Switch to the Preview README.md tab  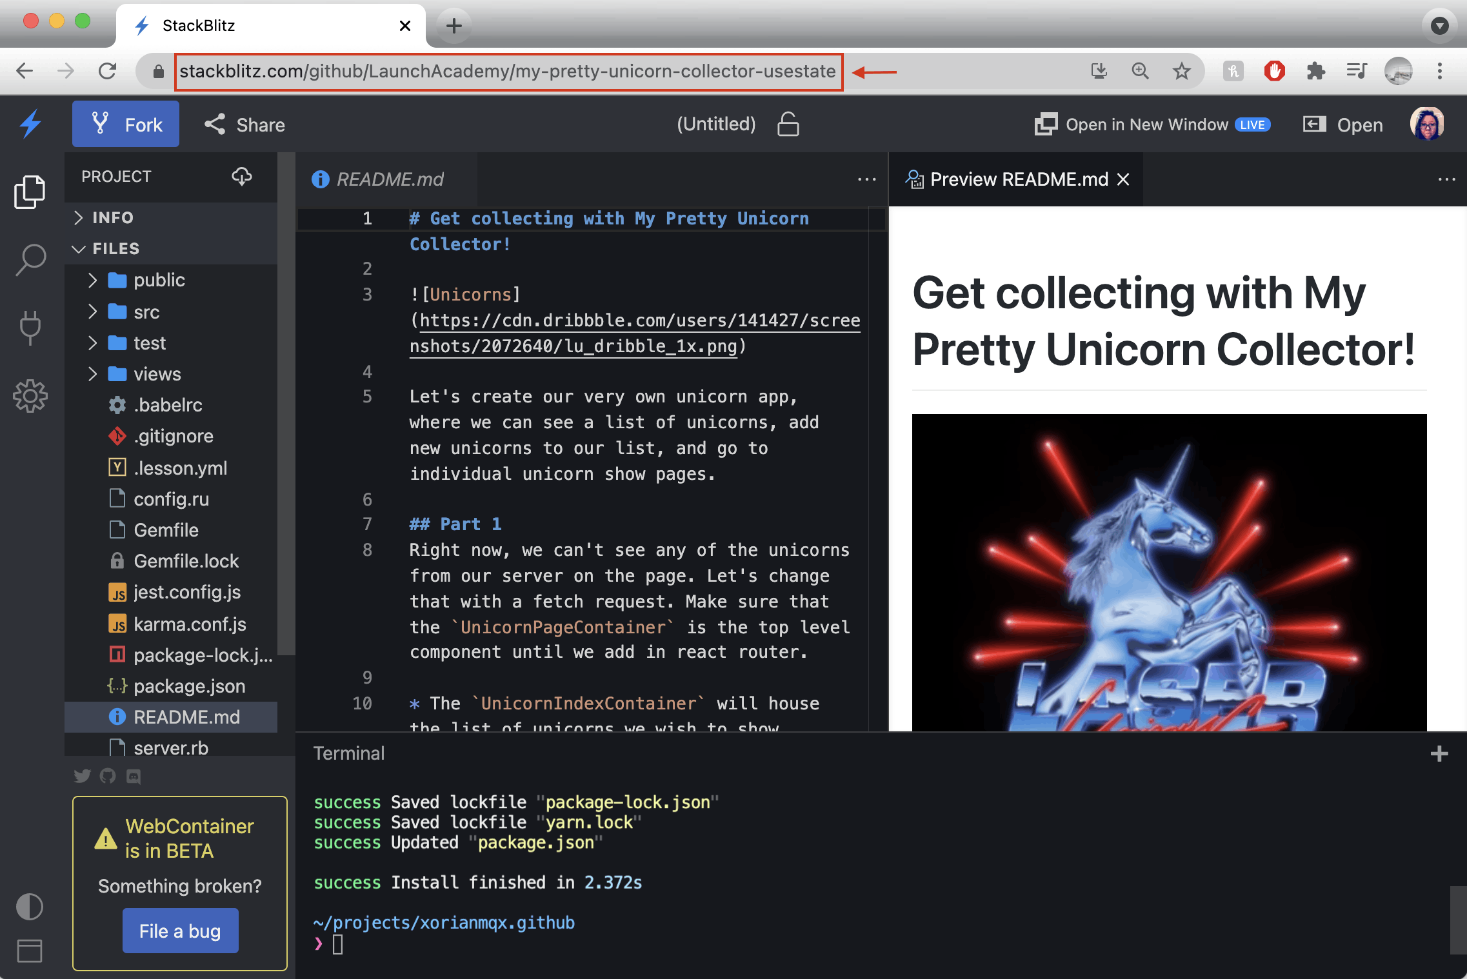1017,179
